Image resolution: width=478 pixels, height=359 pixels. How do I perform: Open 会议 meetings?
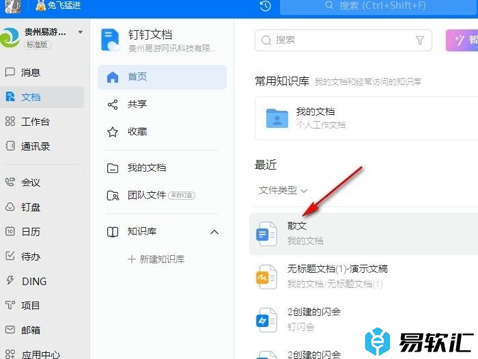[31, 183]
